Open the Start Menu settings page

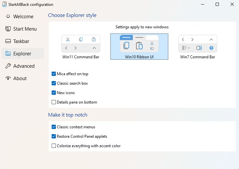click(25, 29)
